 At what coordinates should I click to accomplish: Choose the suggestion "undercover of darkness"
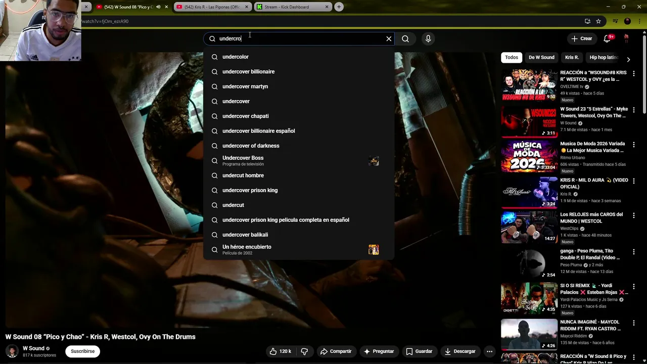(299, 146)
